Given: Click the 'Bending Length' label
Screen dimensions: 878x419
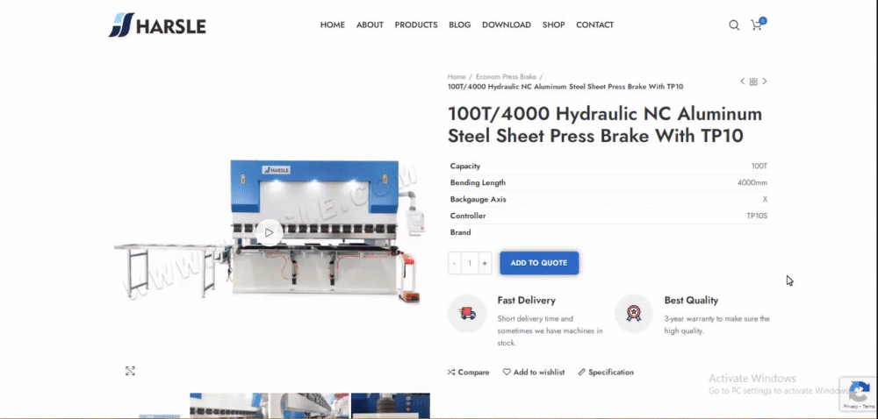Looking at the screenshot, I should tap(478, 182).
